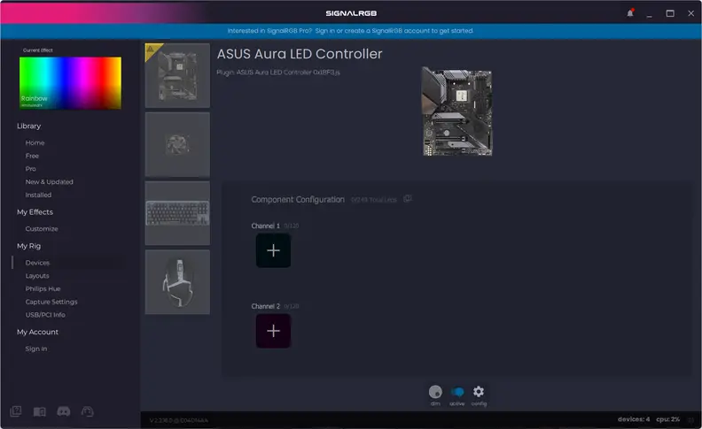Open the documentation book icon
This screenshot has width=702, height=429.
(39, 411)
